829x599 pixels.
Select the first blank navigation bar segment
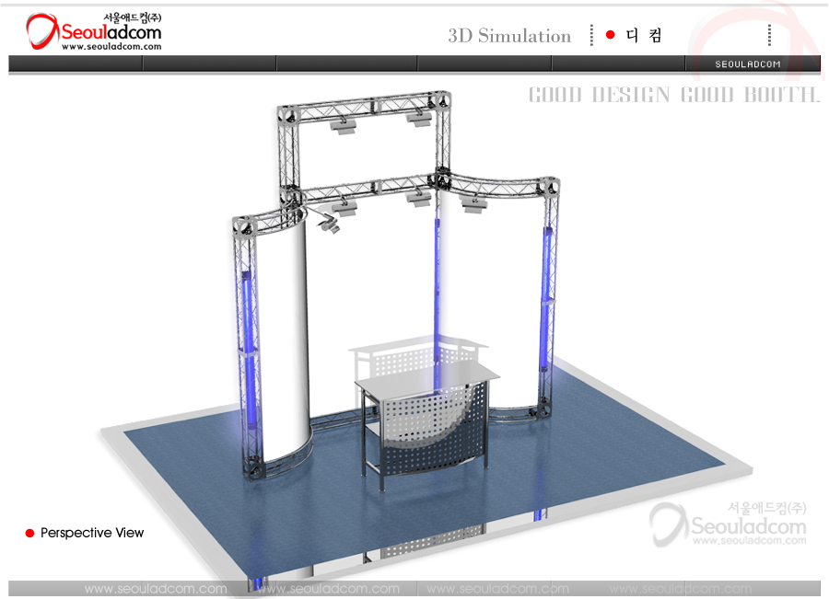click(76, 63)
